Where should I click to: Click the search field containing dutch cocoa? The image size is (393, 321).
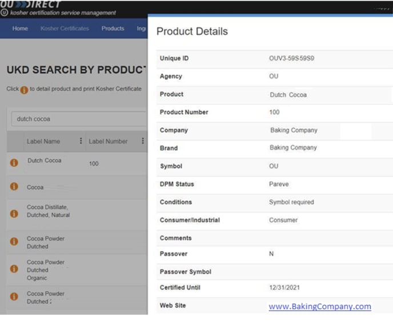(x=79, y=119)
